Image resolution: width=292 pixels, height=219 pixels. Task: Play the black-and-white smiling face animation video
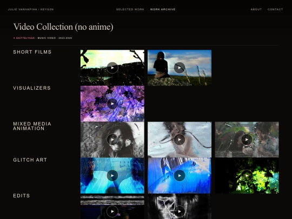pos(112,140)
